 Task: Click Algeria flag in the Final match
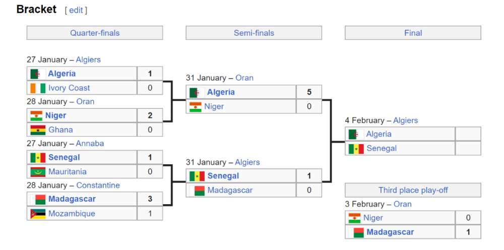click(x=356, y=134)
